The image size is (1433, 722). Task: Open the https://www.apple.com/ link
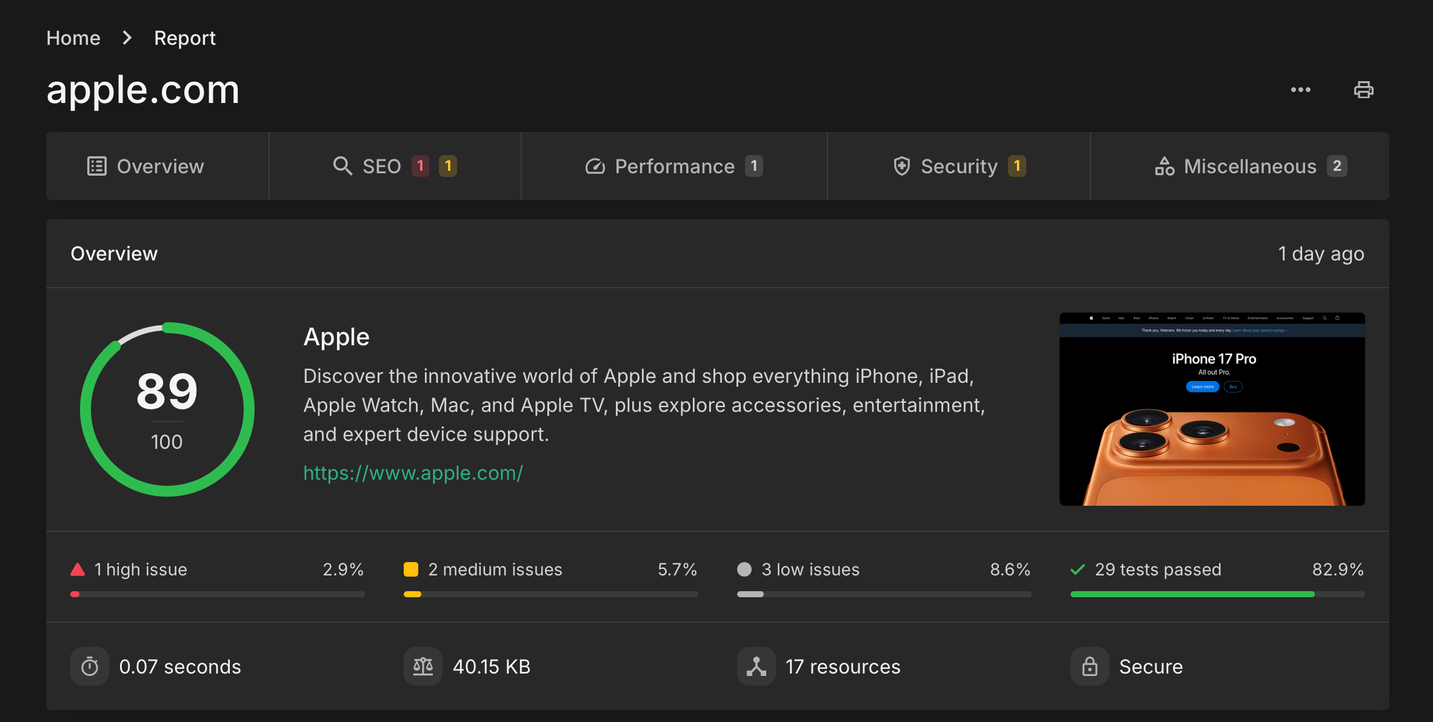[x=413, y=472]
